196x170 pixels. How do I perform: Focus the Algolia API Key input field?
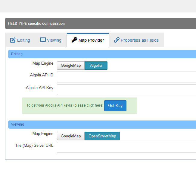click(126, 90)
